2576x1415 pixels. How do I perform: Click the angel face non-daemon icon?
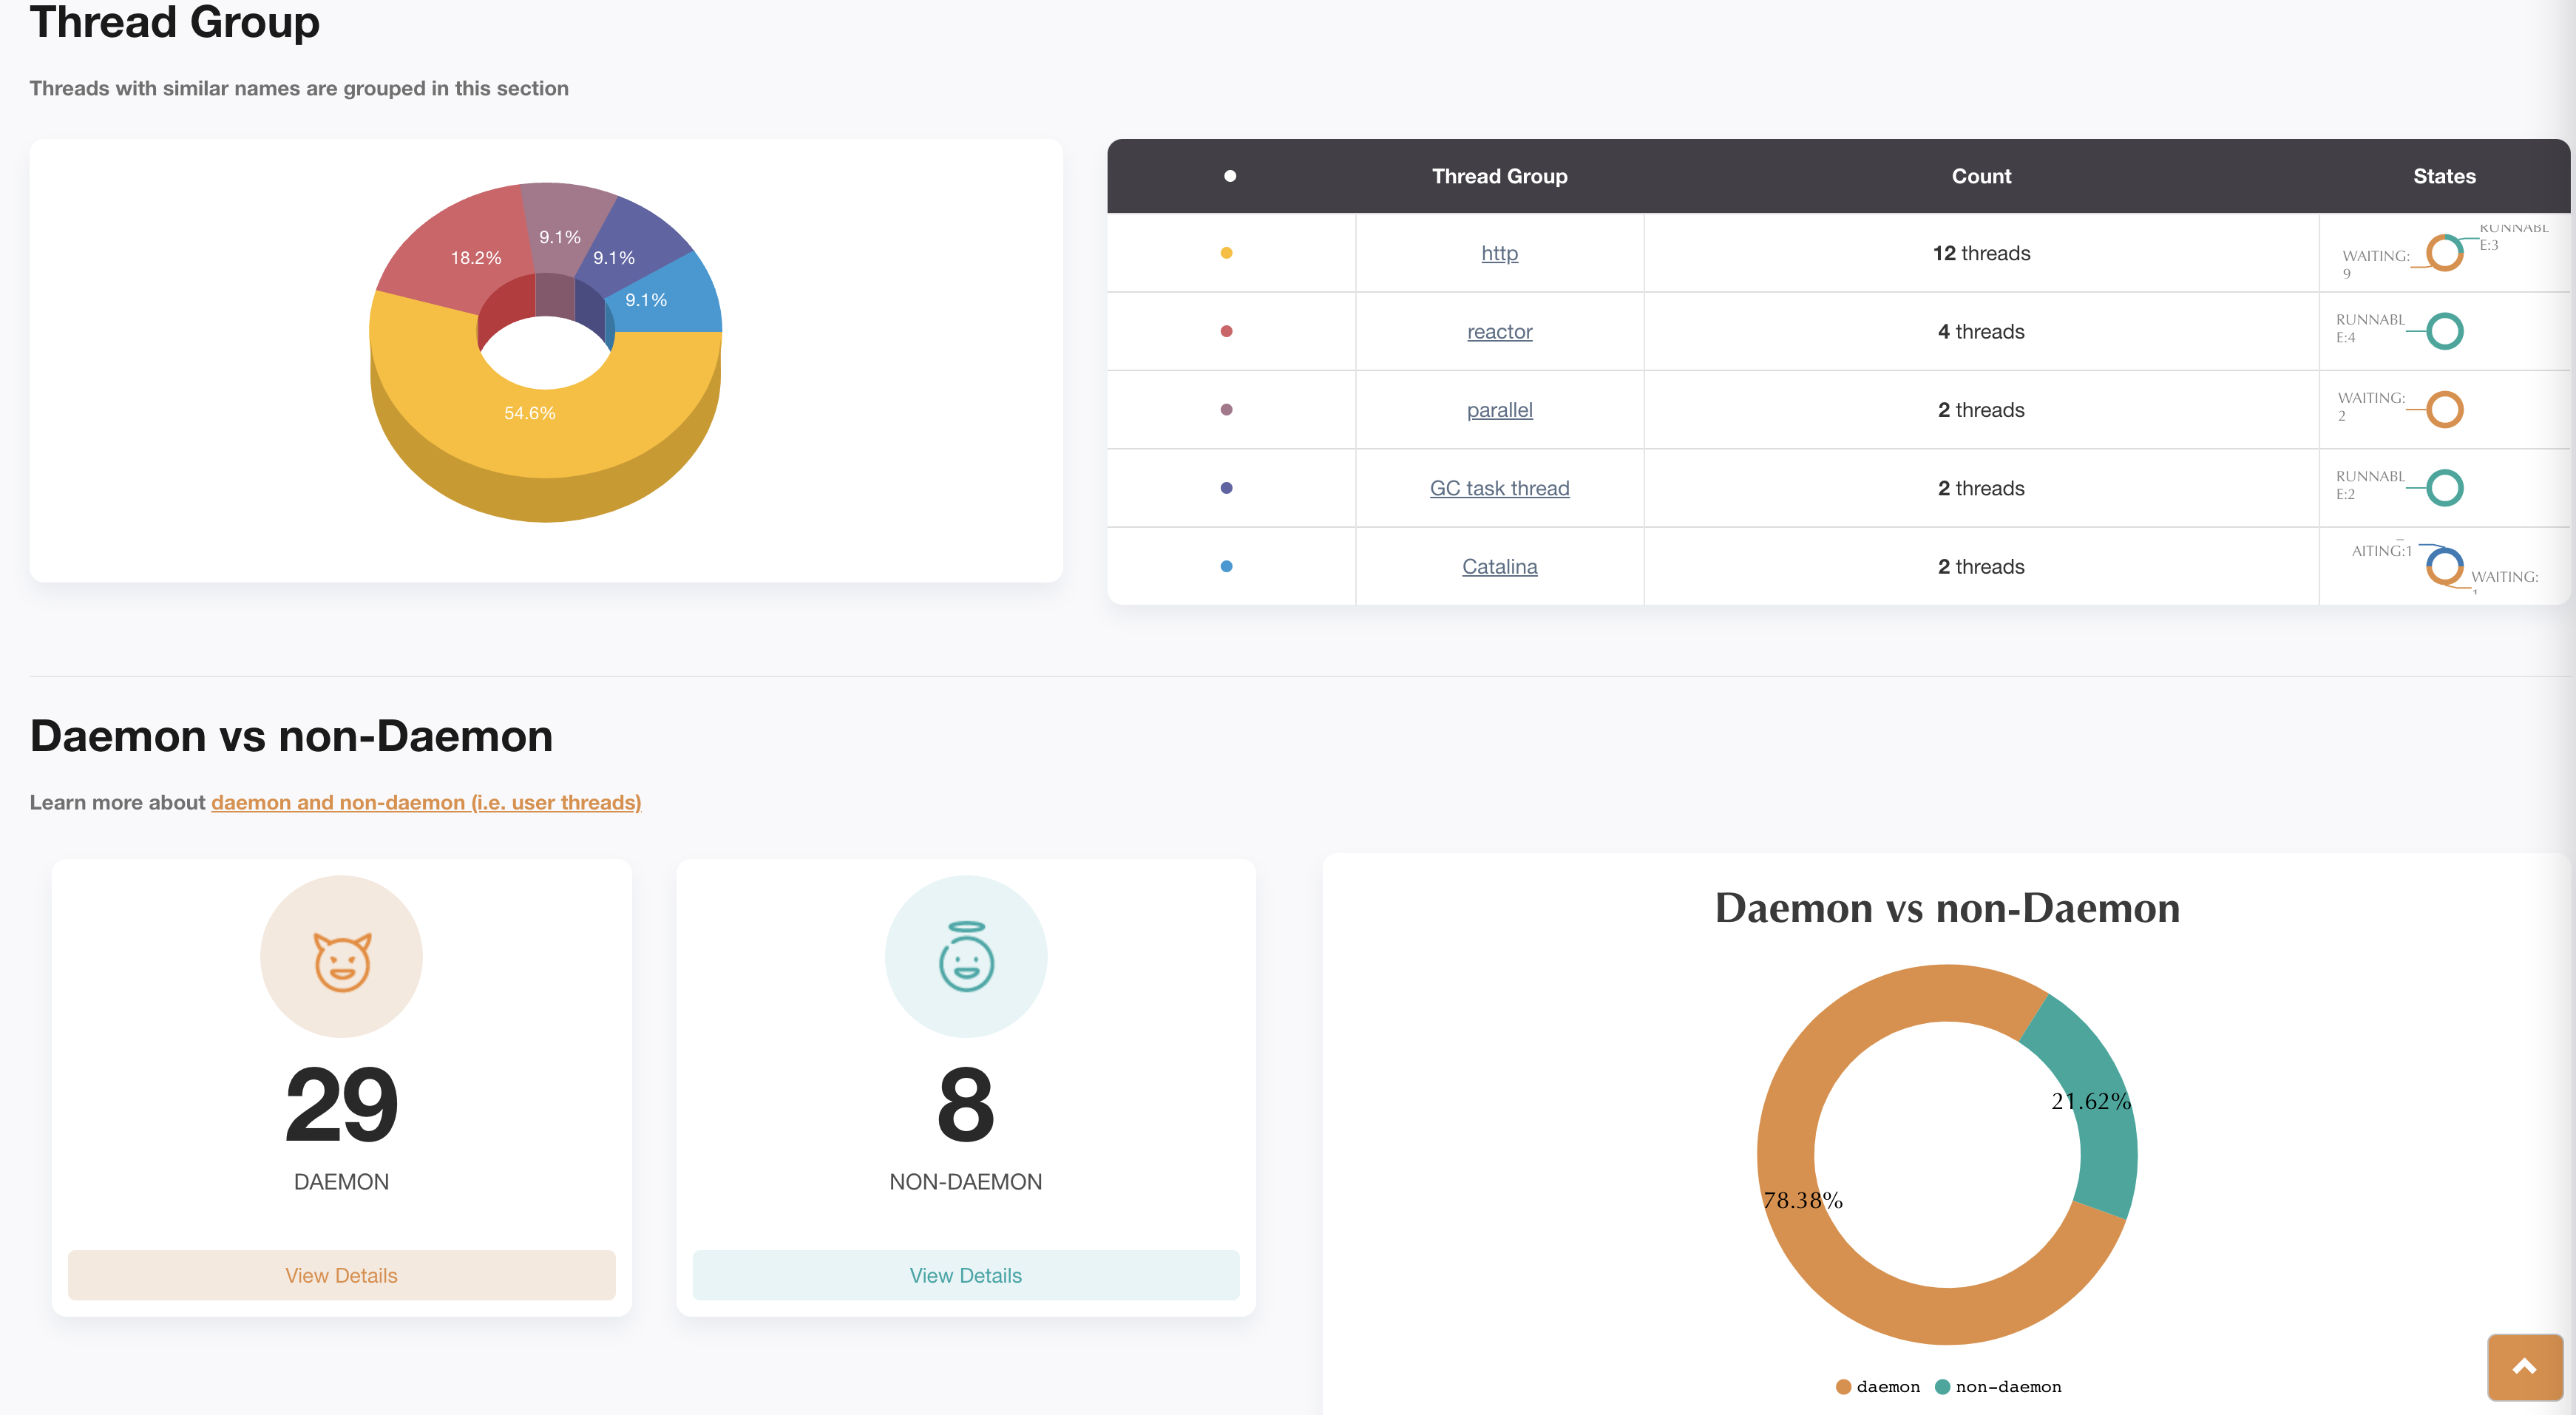pos(966,958)
